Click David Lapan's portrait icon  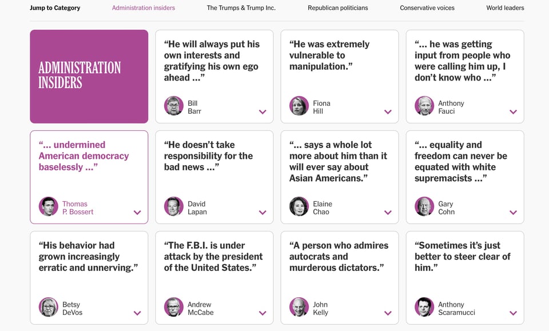click(x=174, y=206)
